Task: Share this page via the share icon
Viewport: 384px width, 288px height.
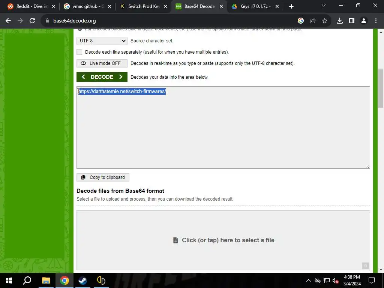Action: click(313, 21)
